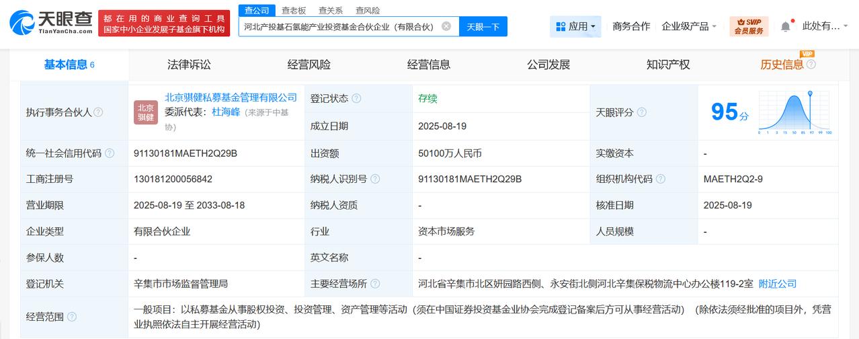Viewport: 859px width, 339px height.
Task: Select the 存续 registration status
Action: tap(427, 98)
